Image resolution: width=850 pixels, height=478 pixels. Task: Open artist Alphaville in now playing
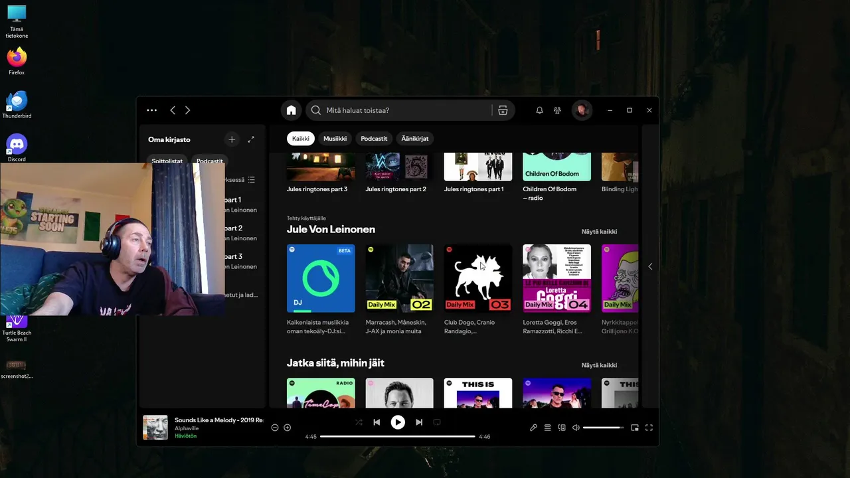(x=187, y=428)
